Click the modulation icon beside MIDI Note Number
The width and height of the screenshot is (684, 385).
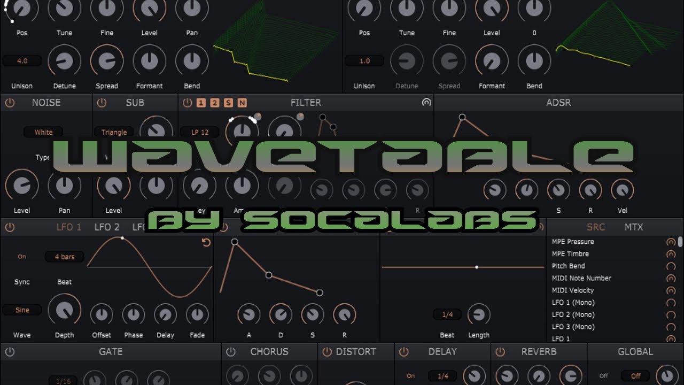(x=671, y=278)
